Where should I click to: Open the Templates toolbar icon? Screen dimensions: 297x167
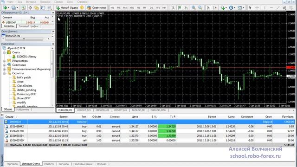239,8
